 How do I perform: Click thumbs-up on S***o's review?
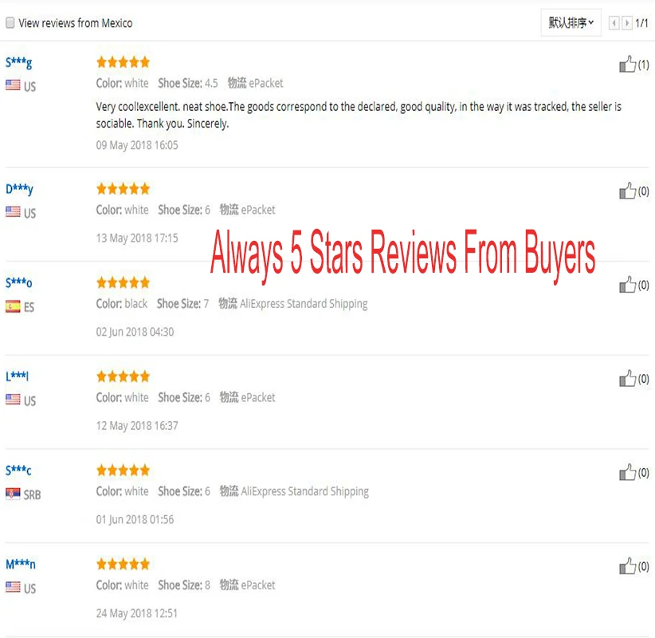pyautogui.click(x=627, y=285)
